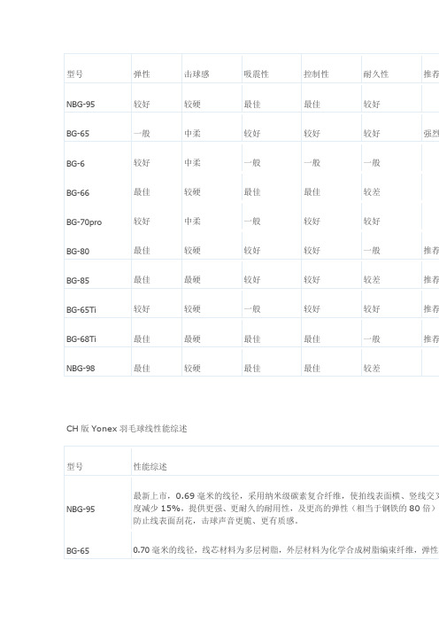Select NBG-95's 吸震性 value 最佳
This screenshot has width=439, height=622.
pyautogui.click(x=252, y=105)
